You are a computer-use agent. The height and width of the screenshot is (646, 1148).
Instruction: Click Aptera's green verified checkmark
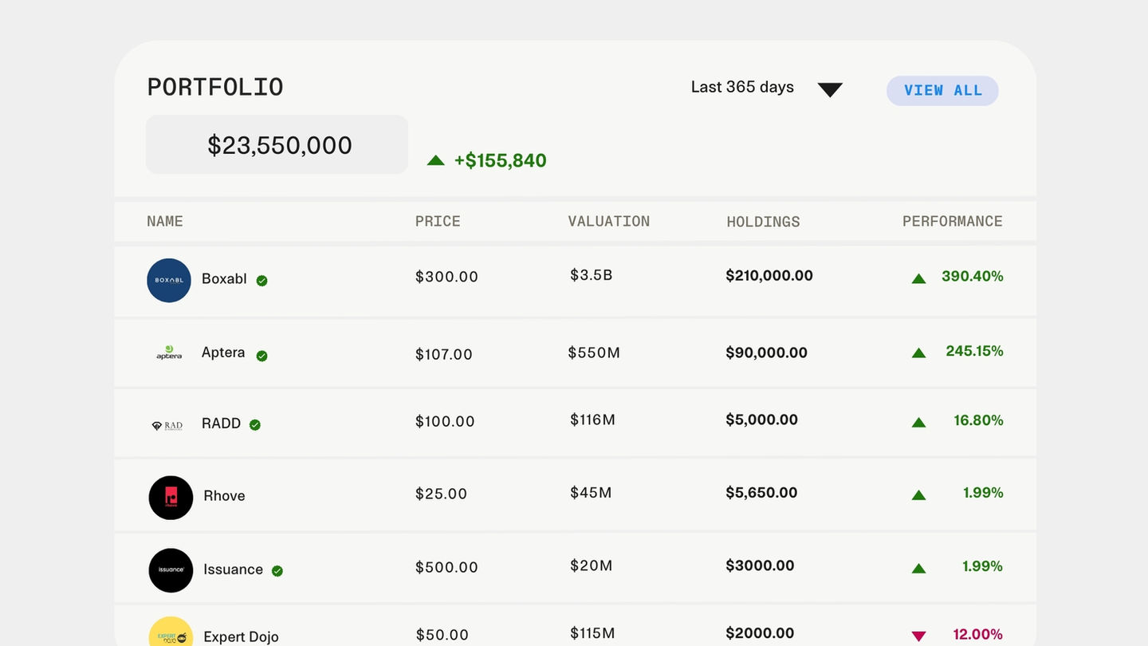261,356
